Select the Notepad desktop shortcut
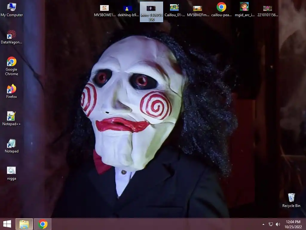Screen dimensions: 306x230 (x=12, y=146)
